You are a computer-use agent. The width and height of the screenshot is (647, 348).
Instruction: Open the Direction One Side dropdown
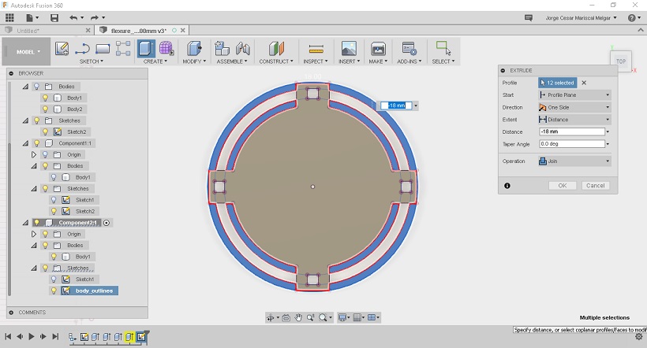pyautogui.click(x=574, y=108)
